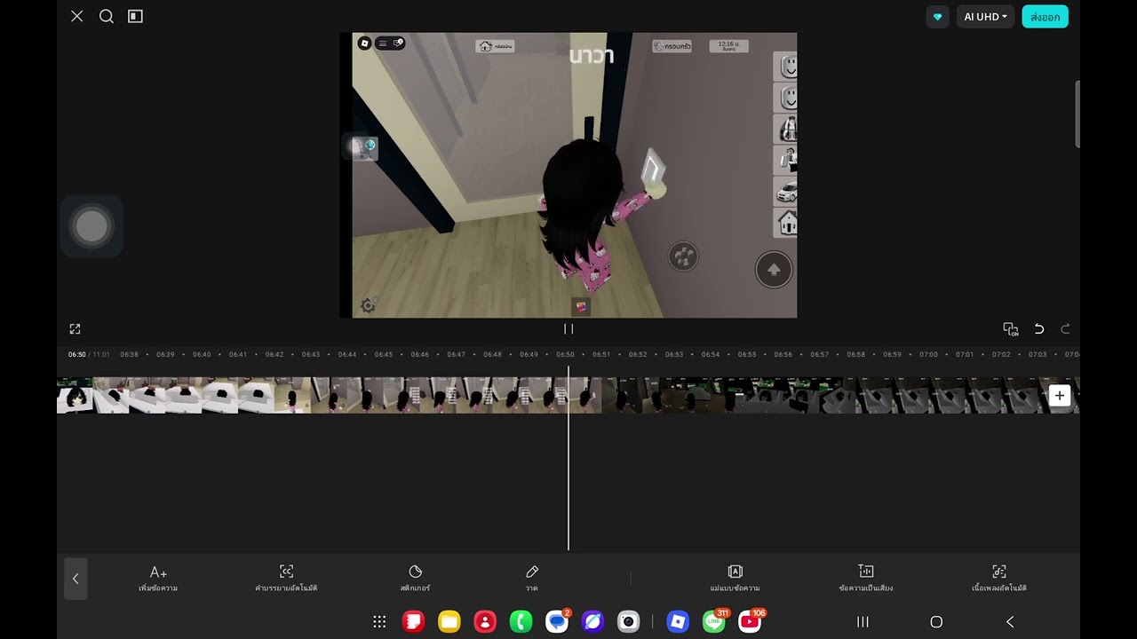Go to the home screen via the nav button
The height and width of the screenshot is (639, 1137).
click(936, 622)
